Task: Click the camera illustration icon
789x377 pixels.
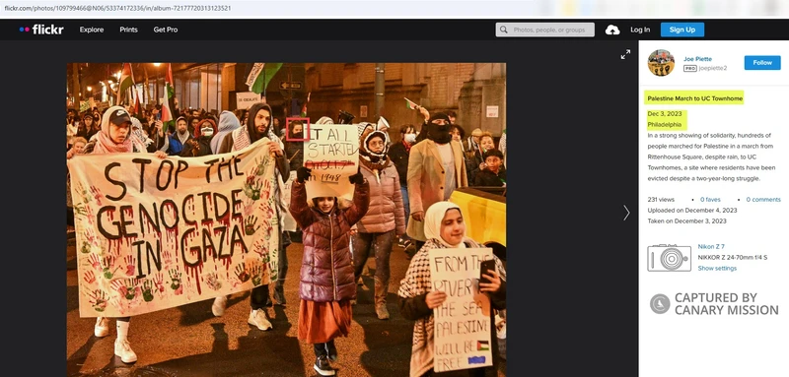Action: tap(669, 258)
